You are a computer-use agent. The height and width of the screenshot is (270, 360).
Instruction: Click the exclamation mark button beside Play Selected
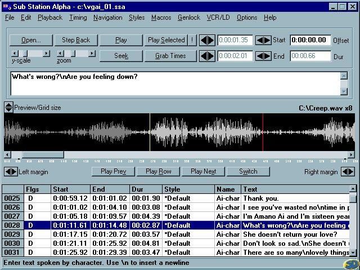click(x=192, y=40)
